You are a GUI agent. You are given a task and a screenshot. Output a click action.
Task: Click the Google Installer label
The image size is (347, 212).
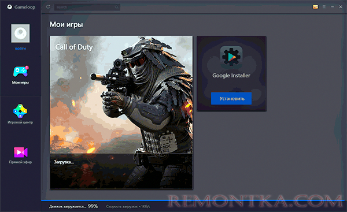coord(231,76)
